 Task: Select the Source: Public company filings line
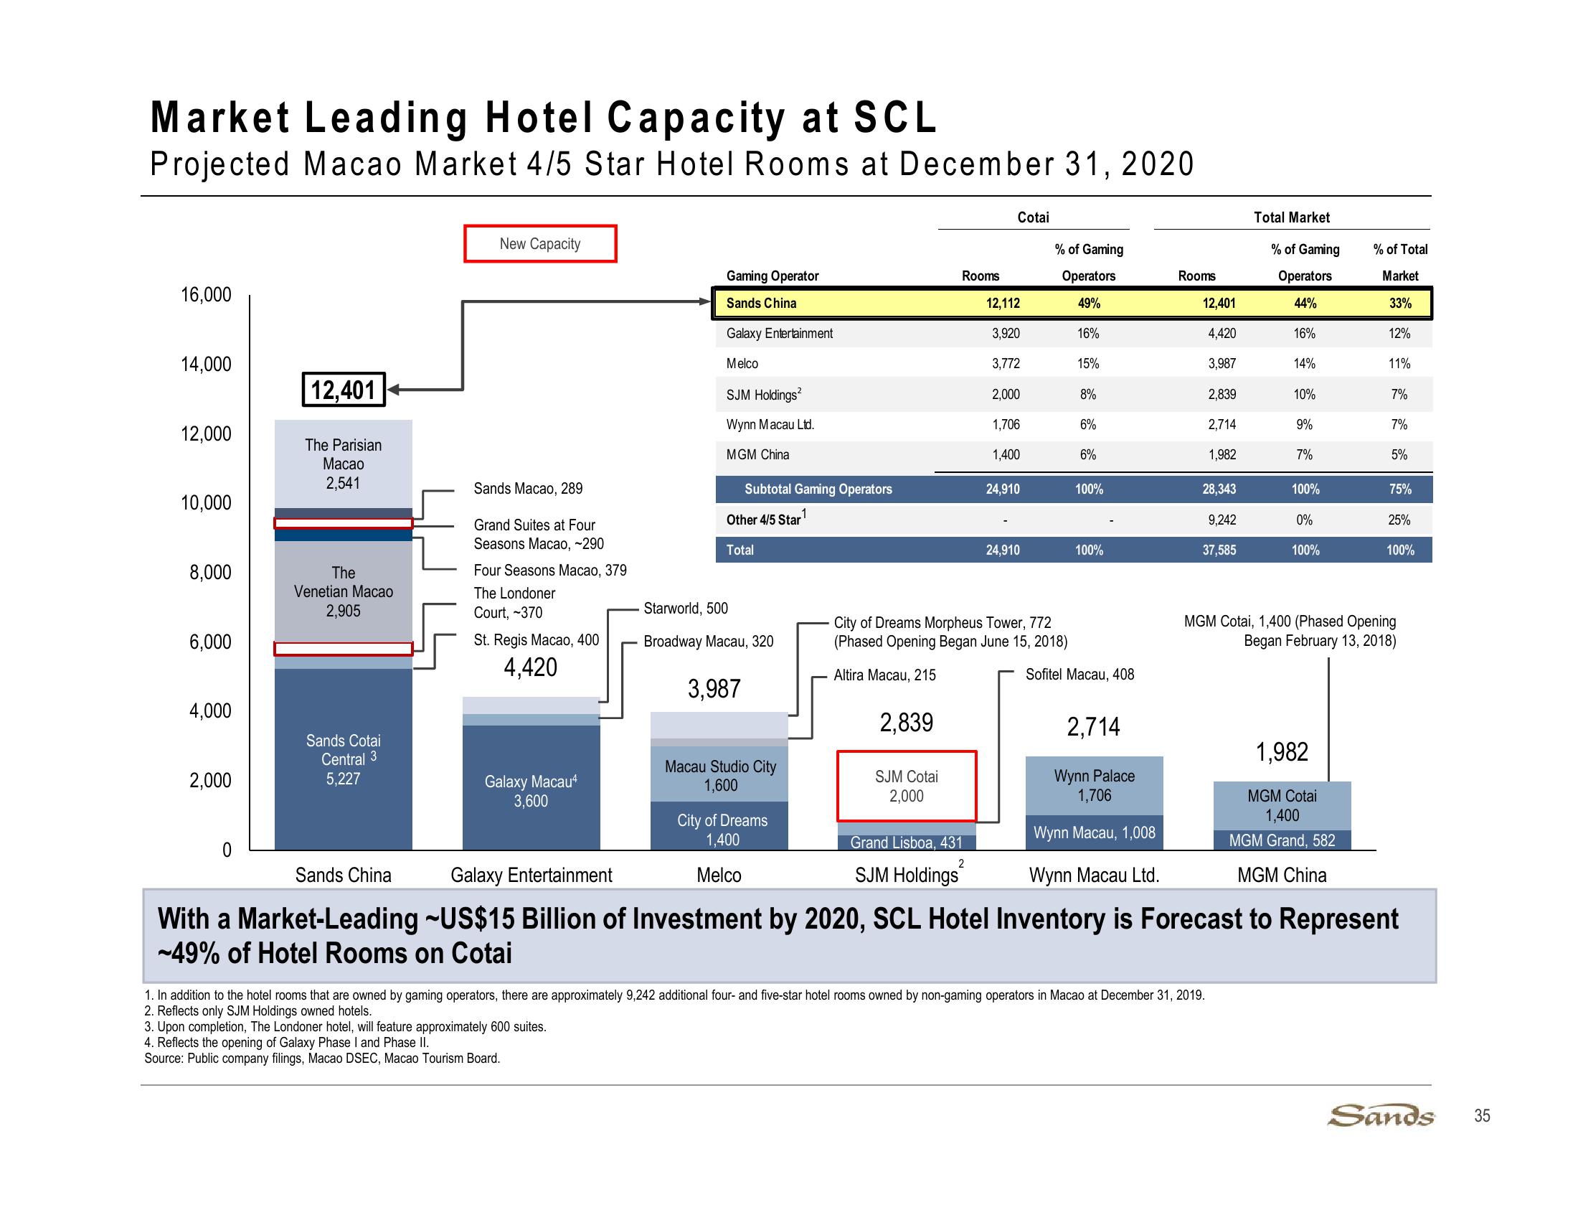[322, 1059]
